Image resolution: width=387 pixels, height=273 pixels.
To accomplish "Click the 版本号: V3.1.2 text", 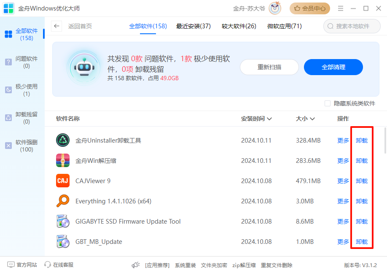I will [x=360, y=265].
